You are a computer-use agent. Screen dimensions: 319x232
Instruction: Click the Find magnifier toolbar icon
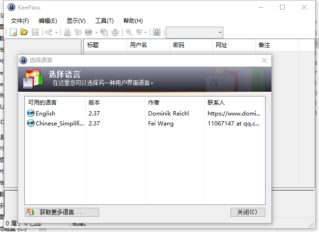coord(129,32)
